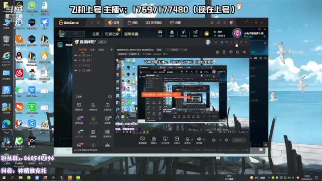
Task: Expand microphone options arrow
Action: [192, 140]
